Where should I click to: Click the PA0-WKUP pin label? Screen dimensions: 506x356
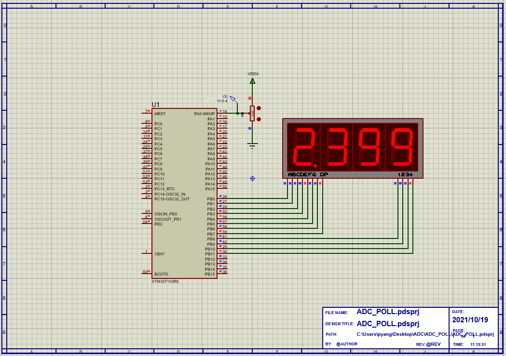[x=204, y=114]
